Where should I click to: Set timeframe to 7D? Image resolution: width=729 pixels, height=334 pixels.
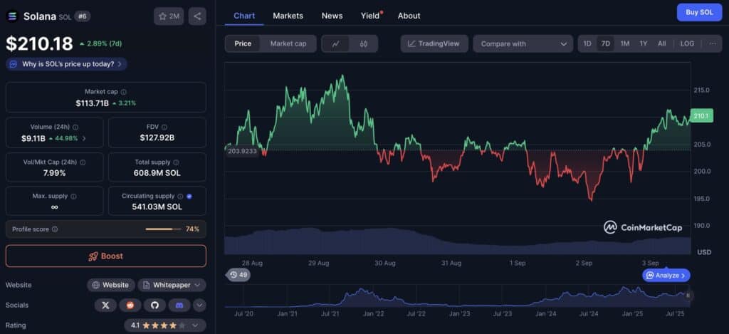(x=605, y=43)
